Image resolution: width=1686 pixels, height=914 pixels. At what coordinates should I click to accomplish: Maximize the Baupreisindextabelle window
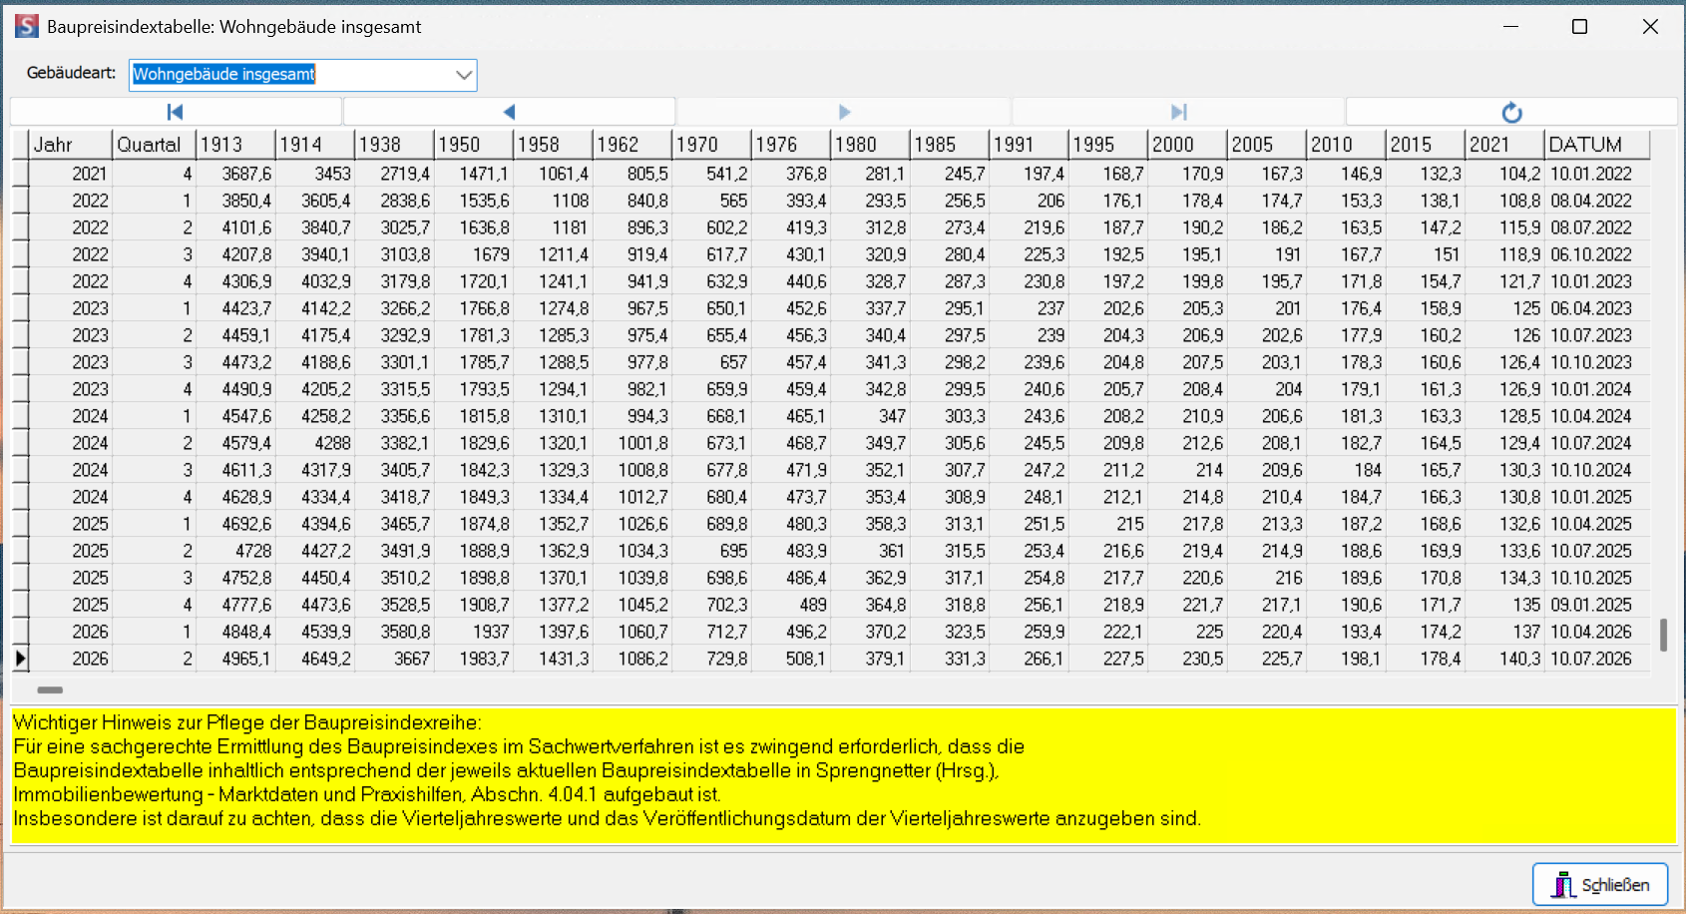coord(1579,27)
